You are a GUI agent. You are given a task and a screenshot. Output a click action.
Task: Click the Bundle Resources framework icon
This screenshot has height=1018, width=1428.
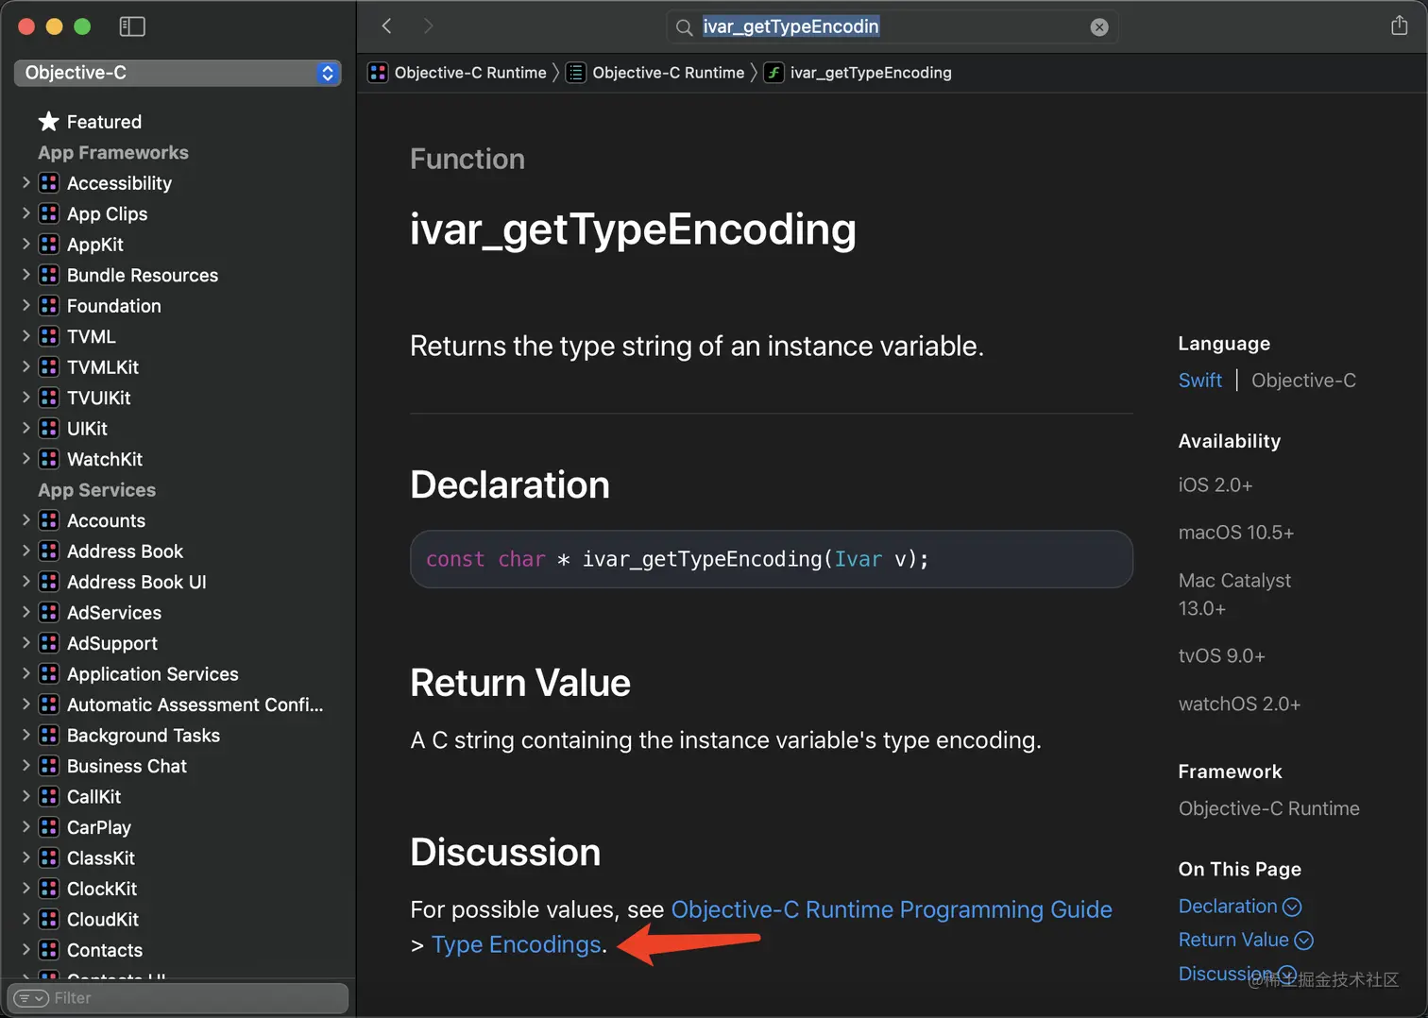coord(49,275)
